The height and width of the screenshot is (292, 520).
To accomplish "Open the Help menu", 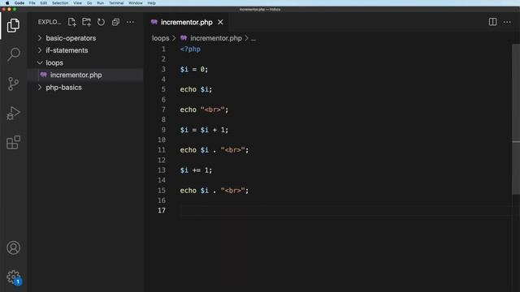I will [x=151, y=3].
